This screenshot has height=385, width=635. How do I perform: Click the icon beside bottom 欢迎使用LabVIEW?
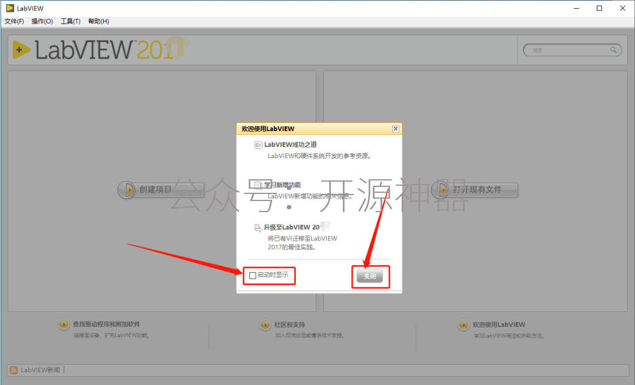[463, 324]
